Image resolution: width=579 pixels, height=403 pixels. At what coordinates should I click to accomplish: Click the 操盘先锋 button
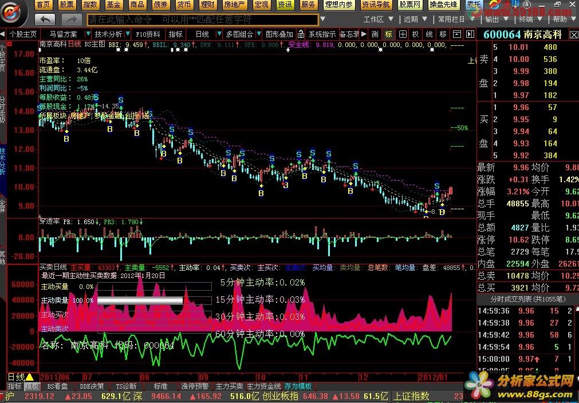443,5
